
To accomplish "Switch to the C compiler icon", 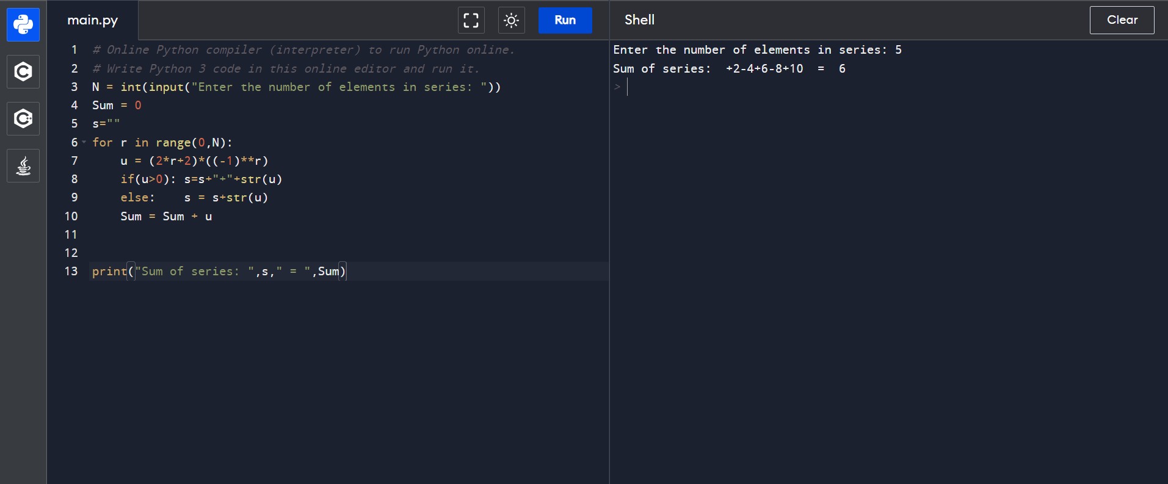I will pos(23,72).
